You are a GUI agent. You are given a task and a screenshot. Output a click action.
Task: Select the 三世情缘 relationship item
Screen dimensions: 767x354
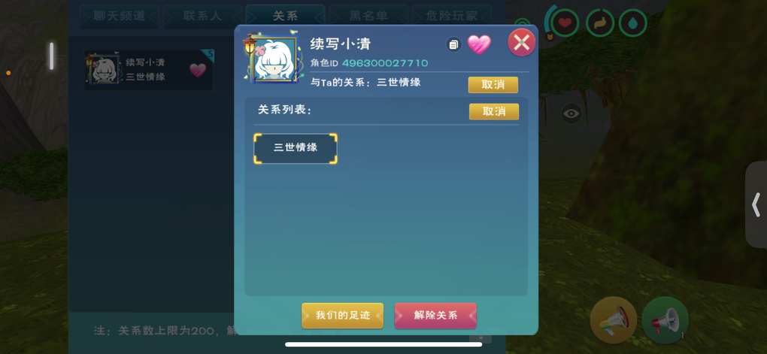click(x=296, y=148)
